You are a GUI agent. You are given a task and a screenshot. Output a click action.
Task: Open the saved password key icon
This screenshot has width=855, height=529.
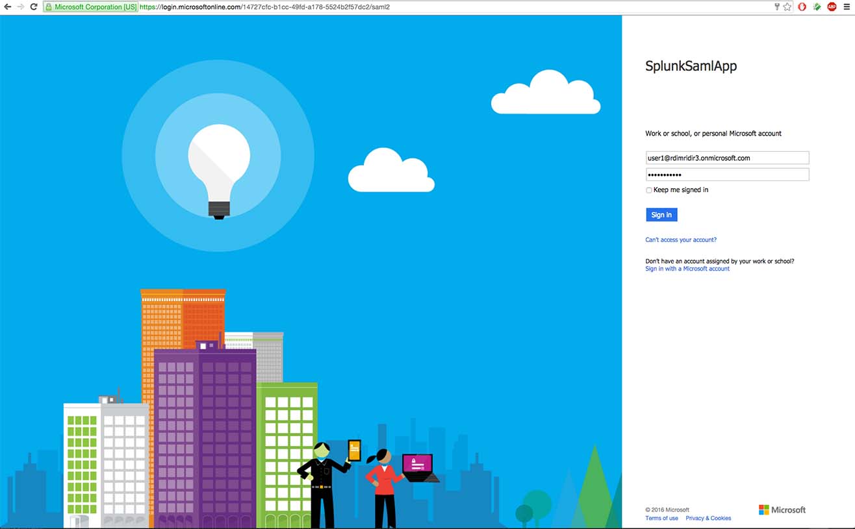pyautogui.click(x=777, y=6)
